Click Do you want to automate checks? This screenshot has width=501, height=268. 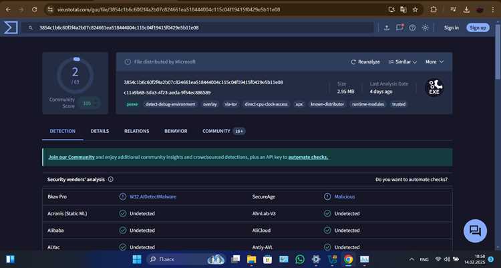pos(411,179)
